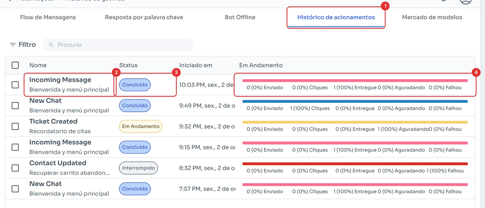Viewport: 485px width, 208px height.
Task: Click the Concluído badge in the 10:03 PM row
Action: 135,85
